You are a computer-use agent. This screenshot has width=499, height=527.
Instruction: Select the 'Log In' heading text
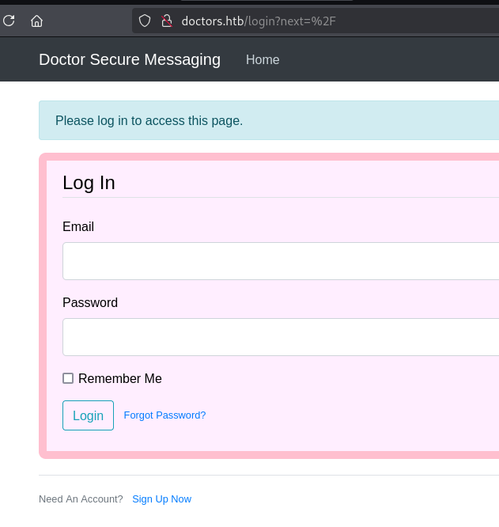pos(89,183)
